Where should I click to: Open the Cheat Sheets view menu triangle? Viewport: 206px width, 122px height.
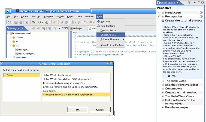point(195,3)
